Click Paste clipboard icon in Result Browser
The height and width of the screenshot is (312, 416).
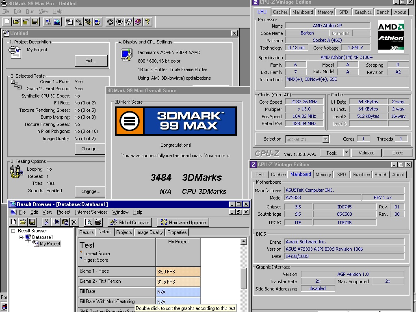pos(65,222)
